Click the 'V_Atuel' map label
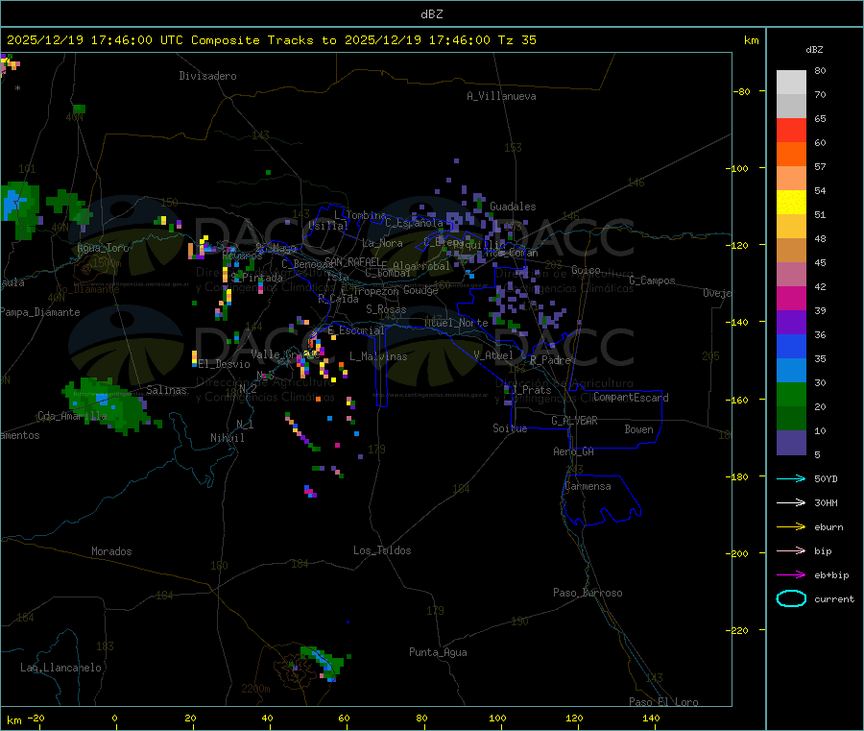The image size is (864, 731). click(493, 355)
